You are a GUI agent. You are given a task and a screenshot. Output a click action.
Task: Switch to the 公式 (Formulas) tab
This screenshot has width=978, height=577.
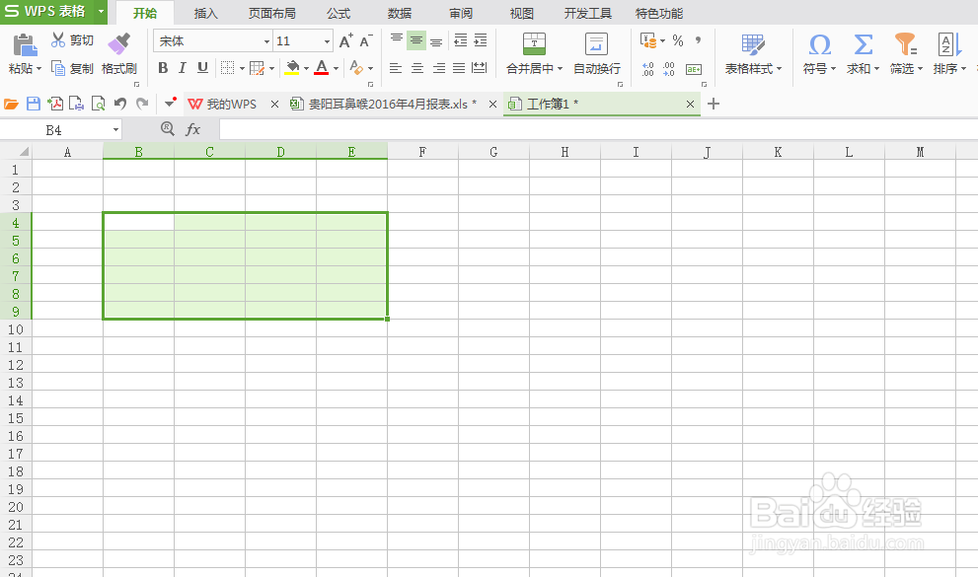point(339,13)
